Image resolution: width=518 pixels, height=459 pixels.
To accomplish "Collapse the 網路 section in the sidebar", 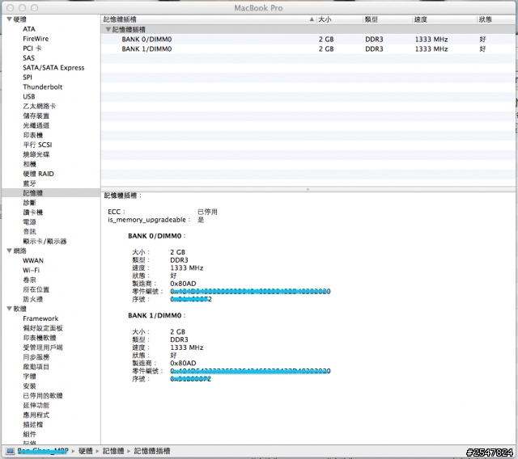I will tap(9, 251).
